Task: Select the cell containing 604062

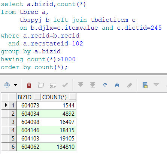Action: coord(29,147)
